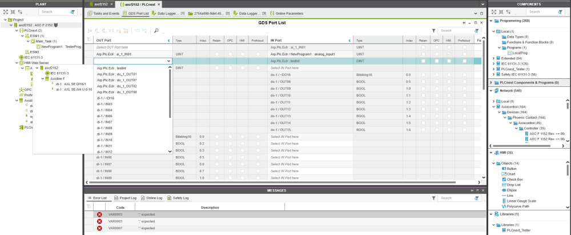Select the Chart object in HMI objects

pyautogui.click(x=510, y=174)
